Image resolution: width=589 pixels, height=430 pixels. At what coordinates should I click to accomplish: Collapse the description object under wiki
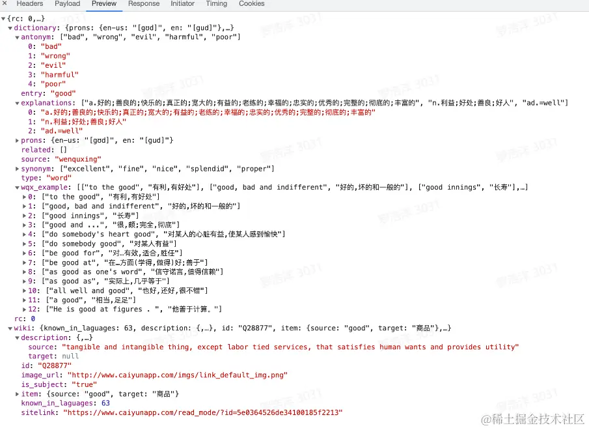pos(18,338)
